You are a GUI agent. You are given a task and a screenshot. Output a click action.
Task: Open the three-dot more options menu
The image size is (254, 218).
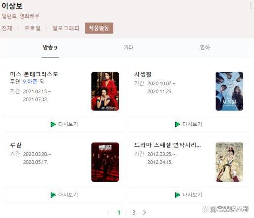pos(251,6)
